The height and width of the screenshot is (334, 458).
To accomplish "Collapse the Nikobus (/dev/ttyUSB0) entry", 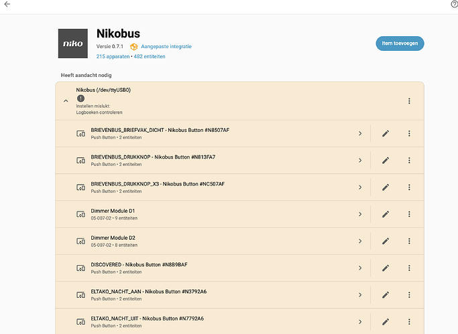I will coord(66,101).
